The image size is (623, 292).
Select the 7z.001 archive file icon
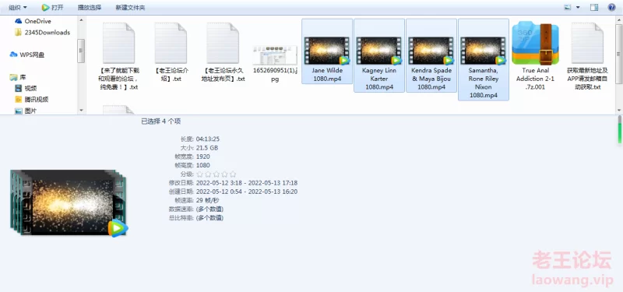(535, 43)
